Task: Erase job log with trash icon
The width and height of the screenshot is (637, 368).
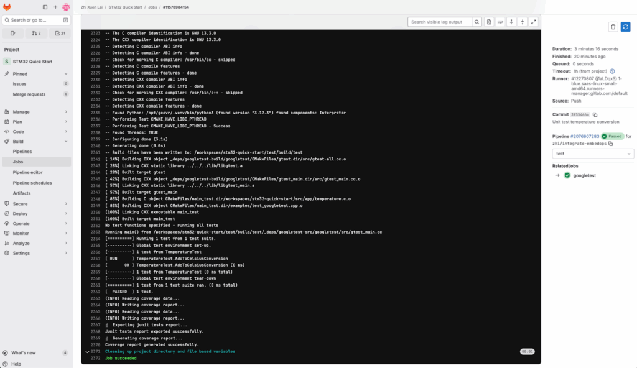Action: click(x=613, y=27)
